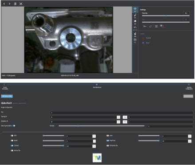195x165 pixels.
Task: Toggle the Data Augmentation switch
Action: coord(14,126)
